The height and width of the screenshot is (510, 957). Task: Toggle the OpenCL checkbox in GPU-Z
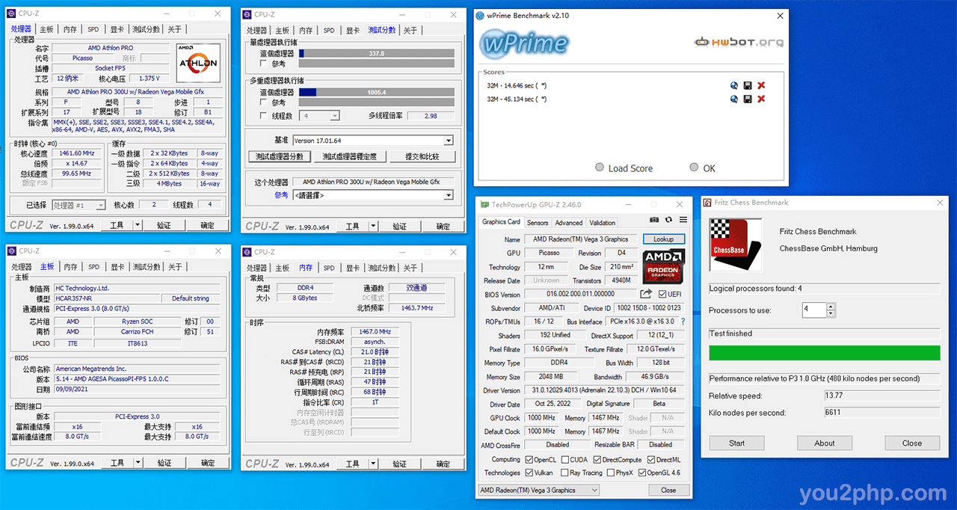pos(529,459)
